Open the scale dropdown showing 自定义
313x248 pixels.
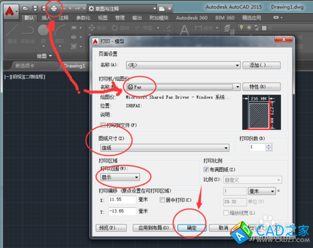253,180
